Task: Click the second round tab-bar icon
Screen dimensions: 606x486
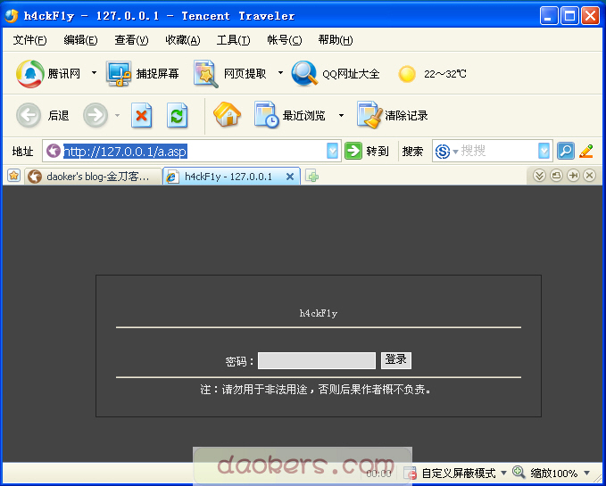Action: [556, 176]
